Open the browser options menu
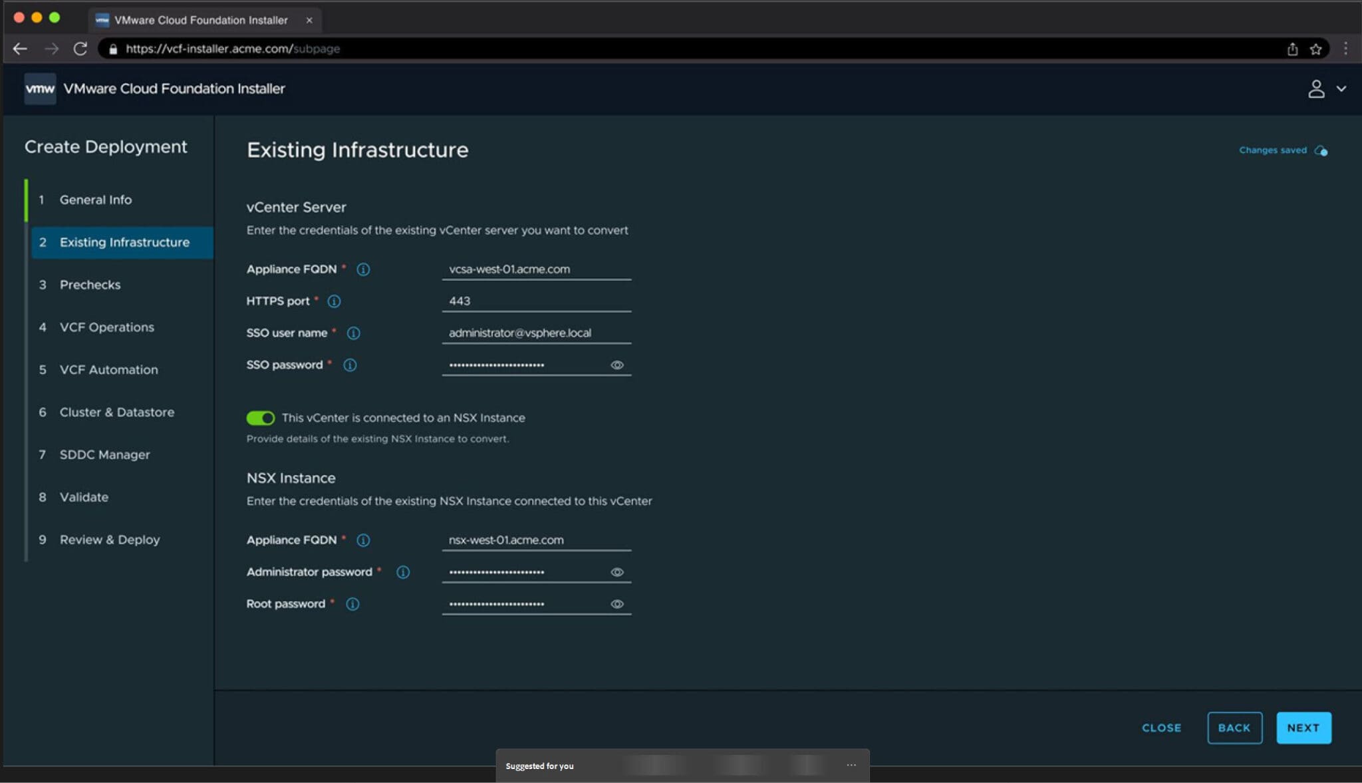 coord(1346,49)
